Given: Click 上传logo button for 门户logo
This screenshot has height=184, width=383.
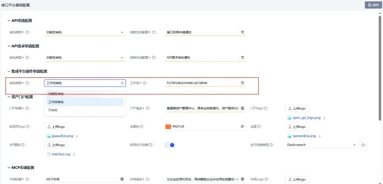Looking at the screenshot, I should click(x=297, y=108).
